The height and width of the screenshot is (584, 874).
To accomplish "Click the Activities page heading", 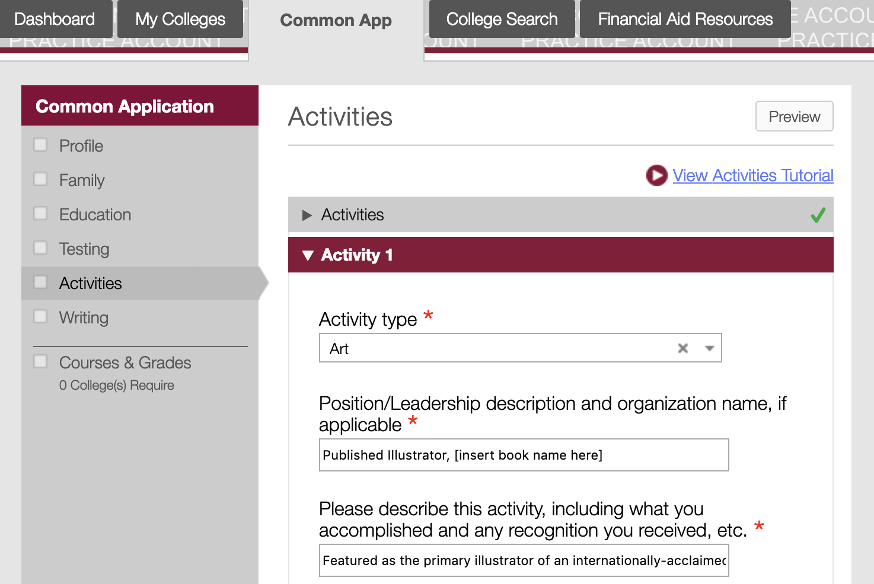I will (340, 117).
